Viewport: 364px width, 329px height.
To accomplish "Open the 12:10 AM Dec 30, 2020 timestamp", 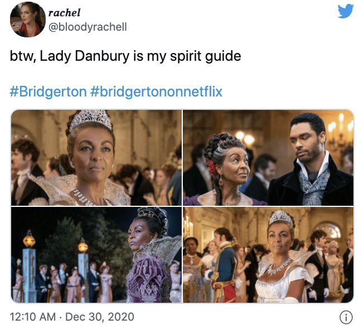I will 72,317.
